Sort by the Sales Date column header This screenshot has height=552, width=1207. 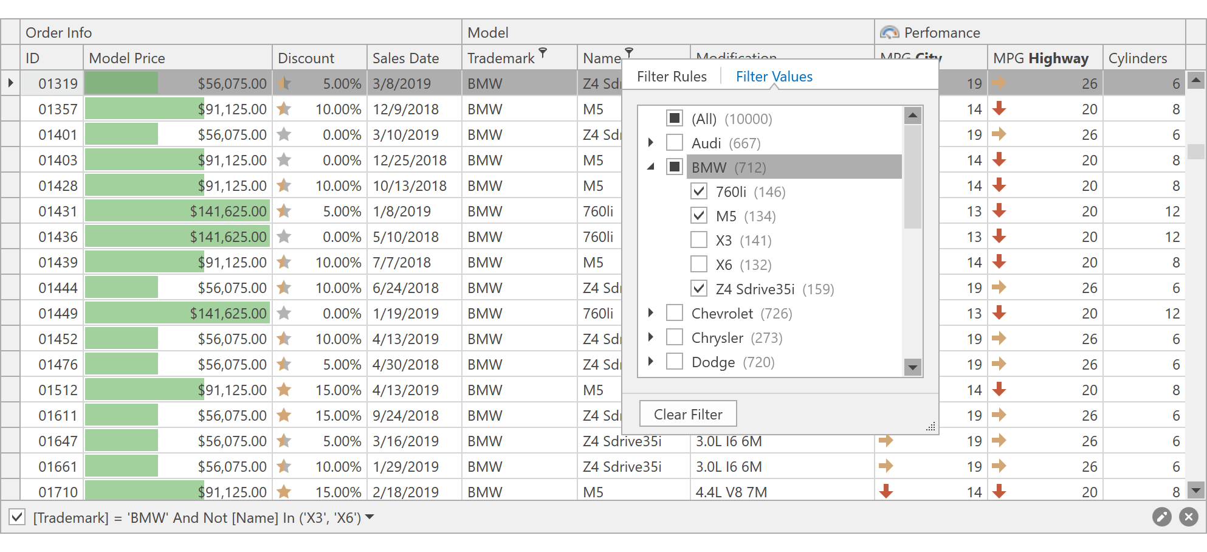[414, 58]
